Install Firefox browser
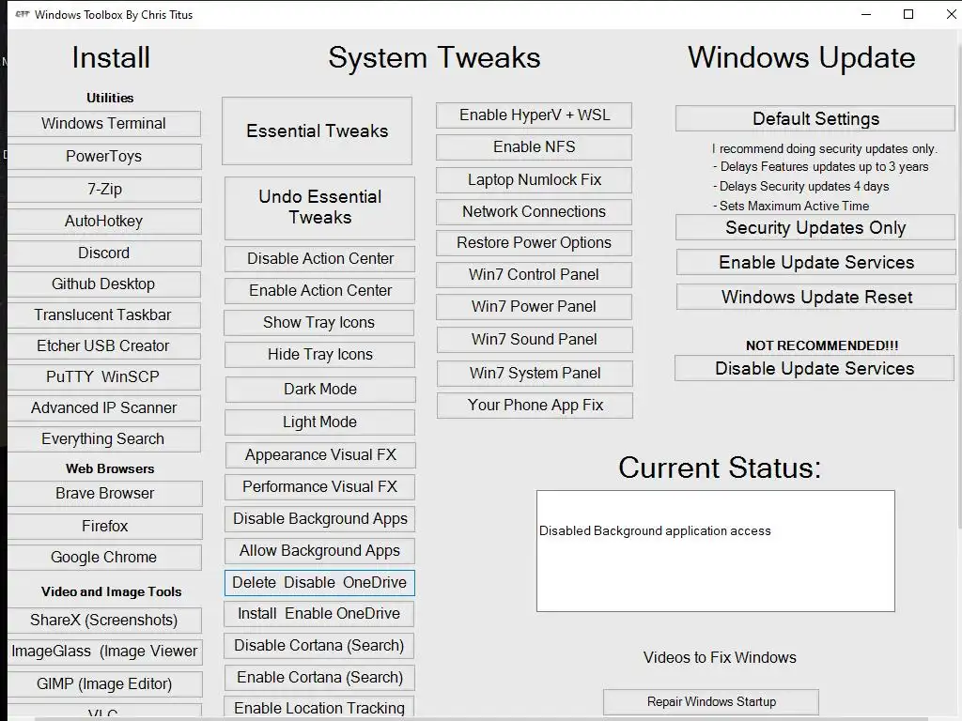 (105, 526)
